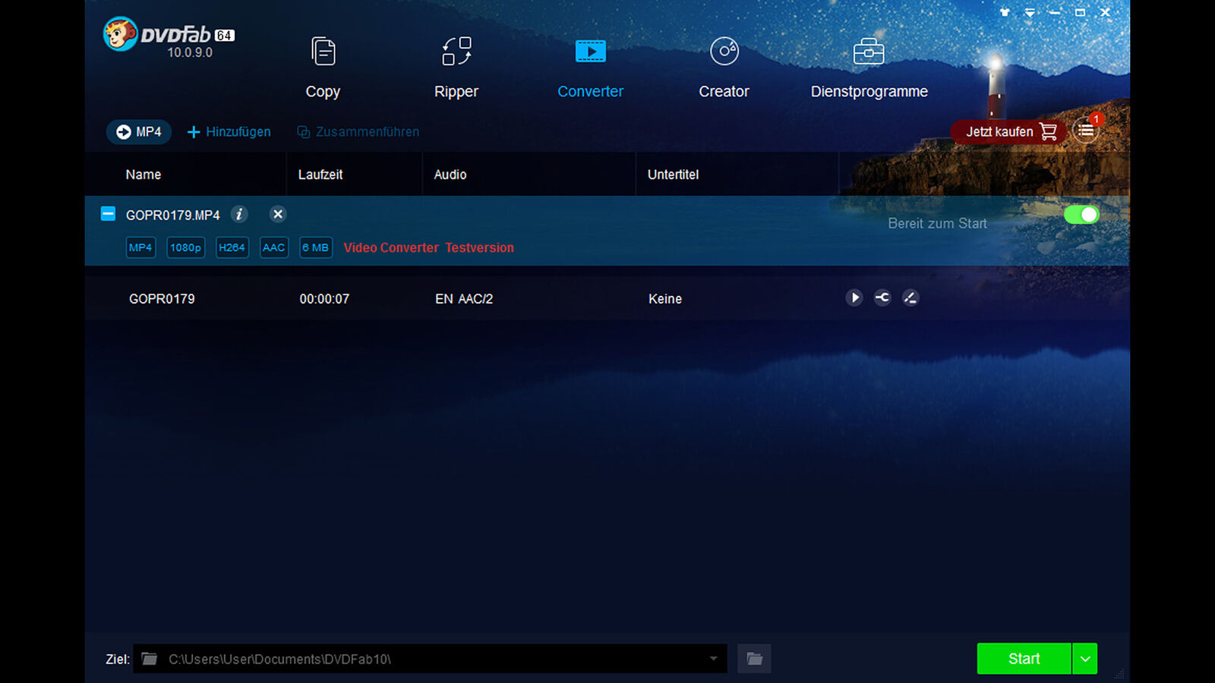
Task: Switch to the Converter tab
Action: [x=590, y=68]
